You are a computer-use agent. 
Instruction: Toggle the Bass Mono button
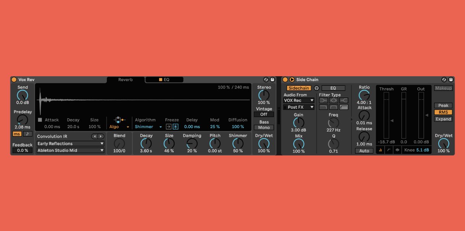tap(264, 128)
